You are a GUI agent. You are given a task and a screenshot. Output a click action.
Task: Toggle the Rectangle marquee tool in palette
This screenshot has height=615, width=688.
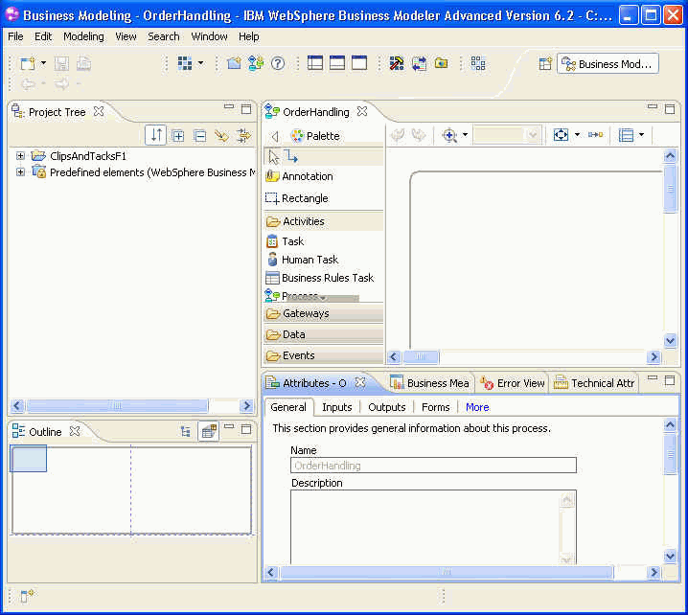(x=304, y=198)
